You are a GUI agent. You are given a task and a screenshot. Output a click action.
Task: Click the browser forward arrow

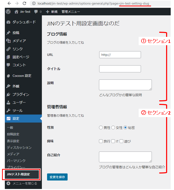coord(17,3)
